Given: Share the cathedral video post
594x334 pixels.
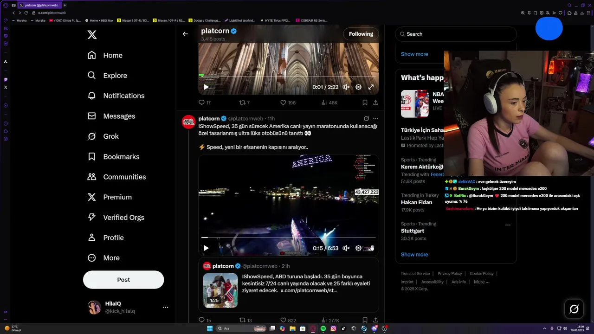Looking at the screenshot, I should pyautogui.click(x=375, y=103).
